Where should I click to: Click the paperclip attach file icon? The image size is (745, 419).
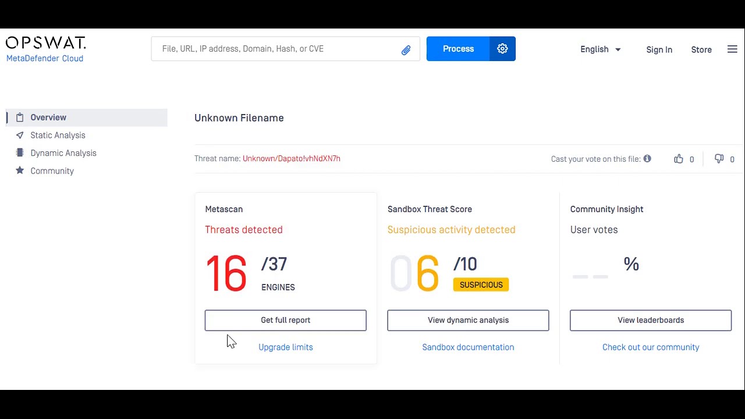[x=406, y=49]
